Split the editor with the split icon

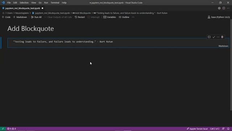[x=224, y=8]
